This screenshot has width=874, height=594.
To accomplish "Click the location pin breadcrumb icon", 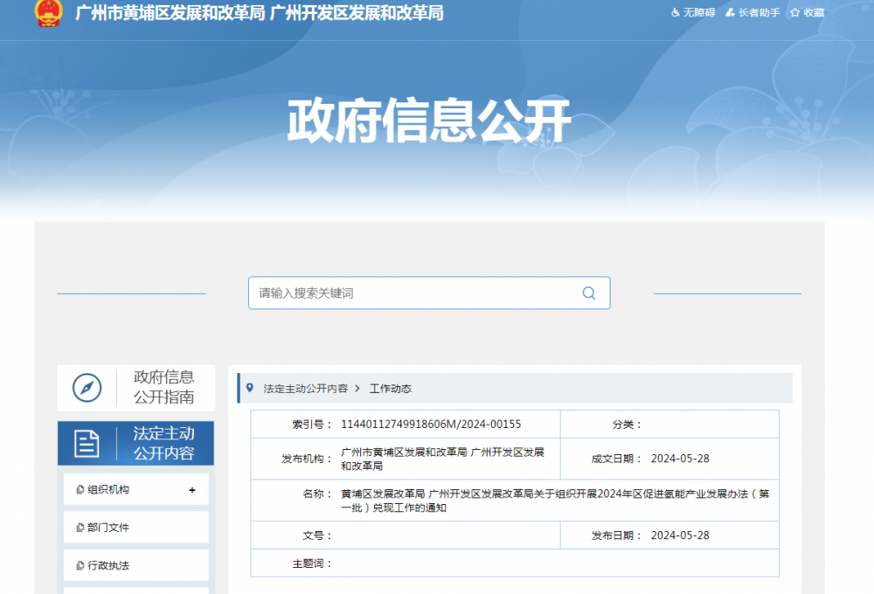I will coord(250,388).
